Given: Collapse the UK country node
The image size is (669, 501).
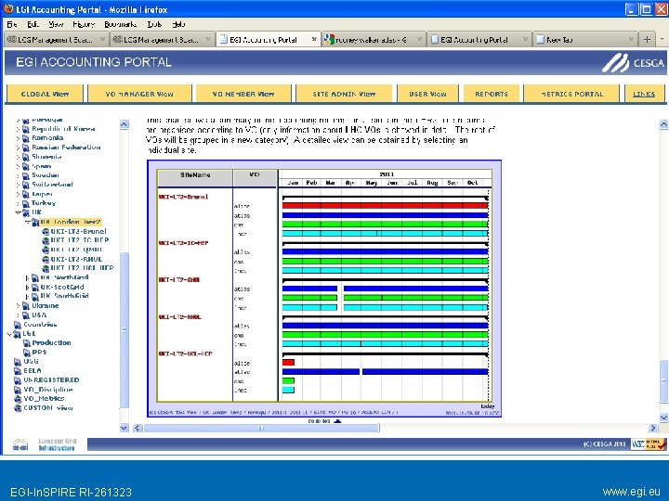Looking at the screenshot, I should tap(19, 212).
